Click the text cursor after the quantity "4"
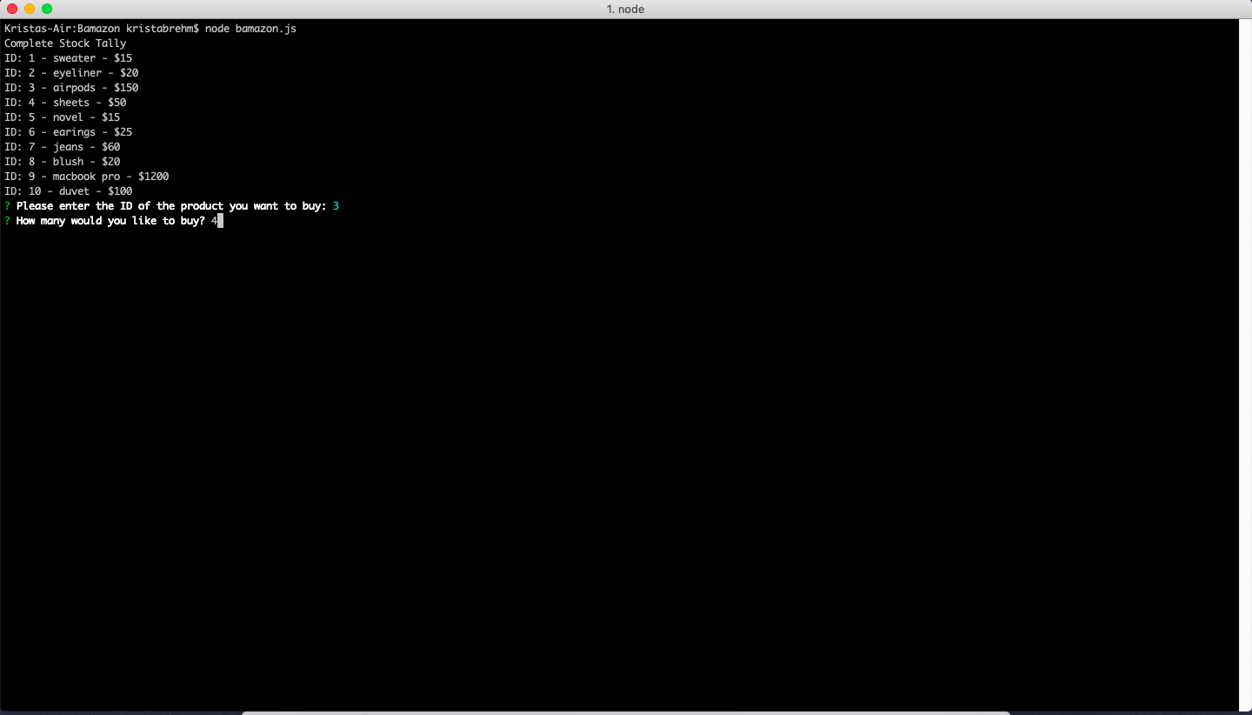 221,221
